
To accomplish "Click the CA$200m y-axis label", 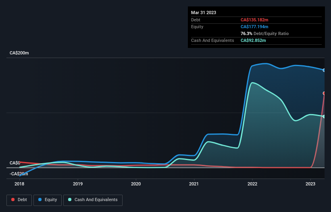I will click(19, 53).
